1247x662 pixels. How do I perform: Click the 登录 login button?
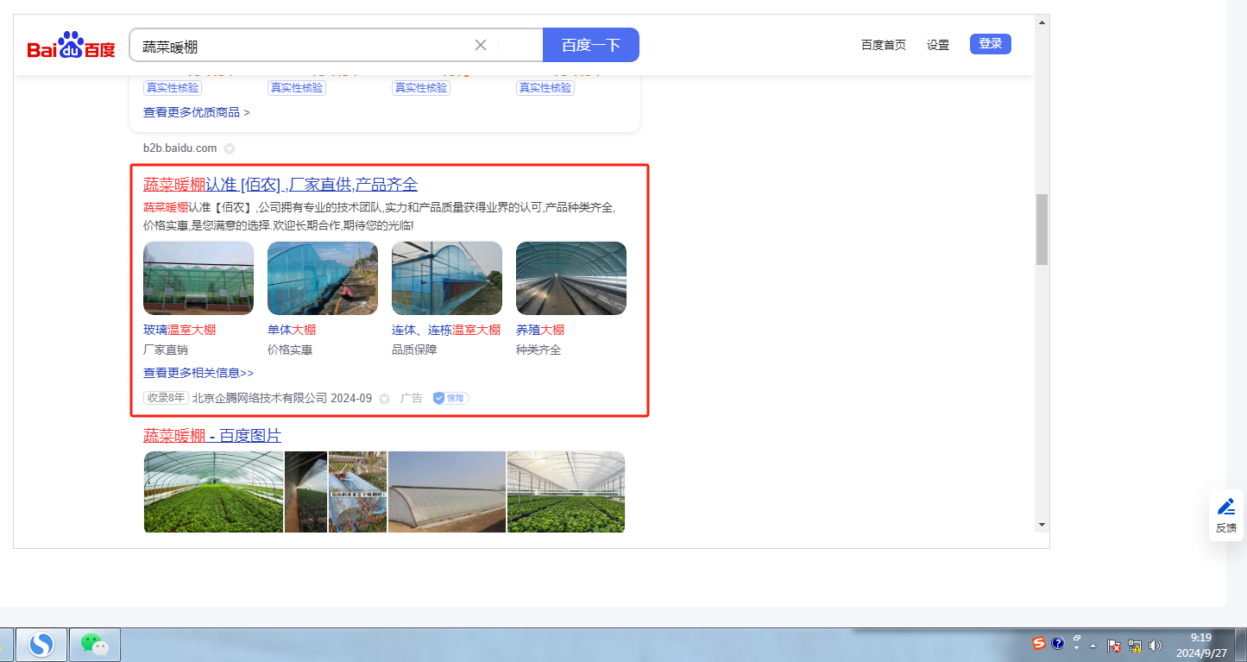991,44
